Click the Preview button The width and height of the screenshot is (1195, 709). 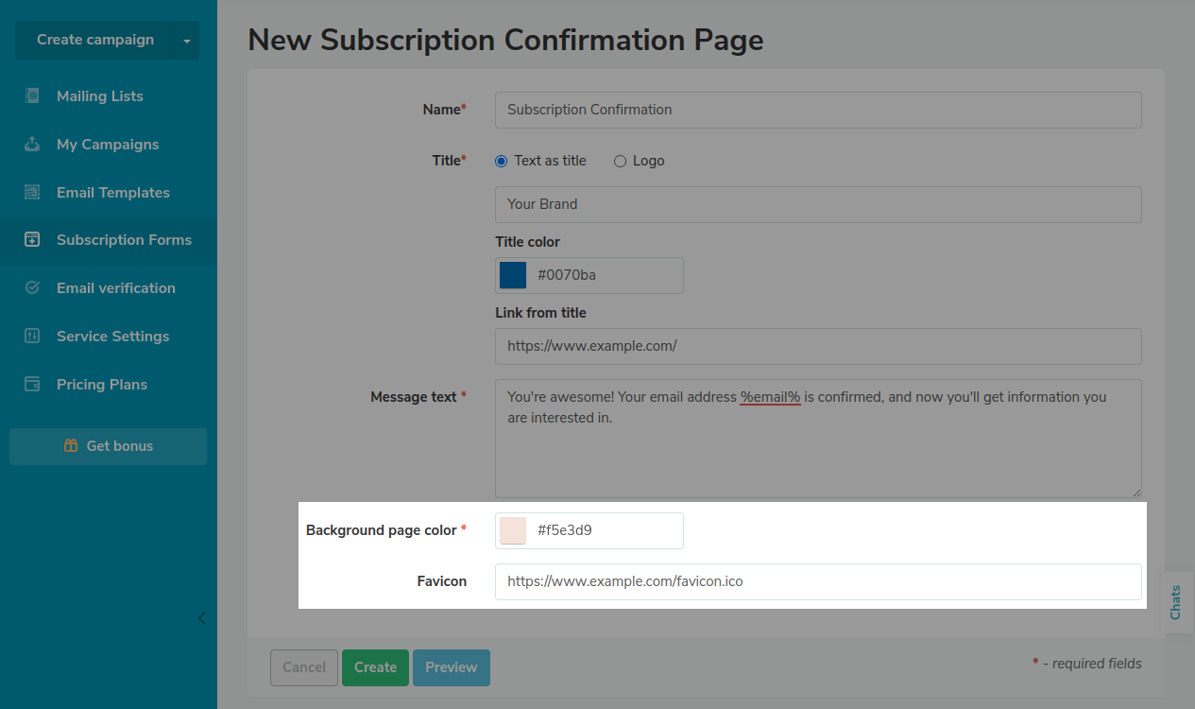(451, 667)
